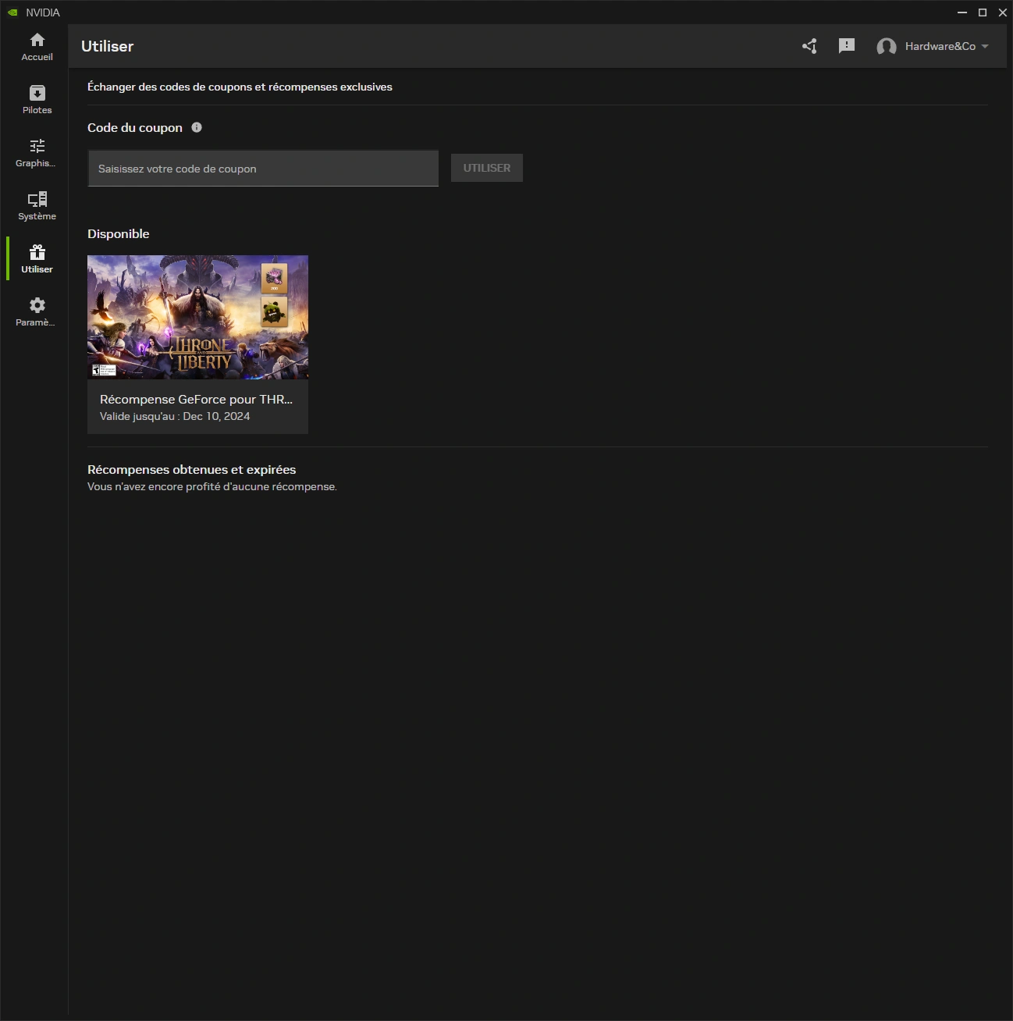Click the green creature reward icon on thumbnail
Image resolution: width=1013 pixels, height=1021 pixels.
tap(274, 311)
